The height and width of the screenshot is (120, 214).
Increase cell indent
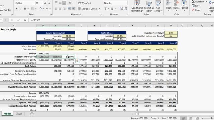74,9
